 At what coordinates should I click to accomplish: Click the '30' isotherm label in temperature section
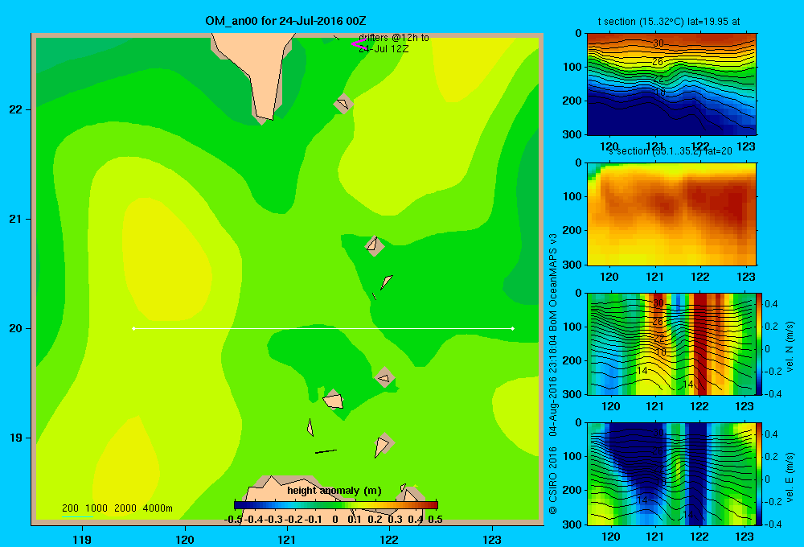(658, 43)
